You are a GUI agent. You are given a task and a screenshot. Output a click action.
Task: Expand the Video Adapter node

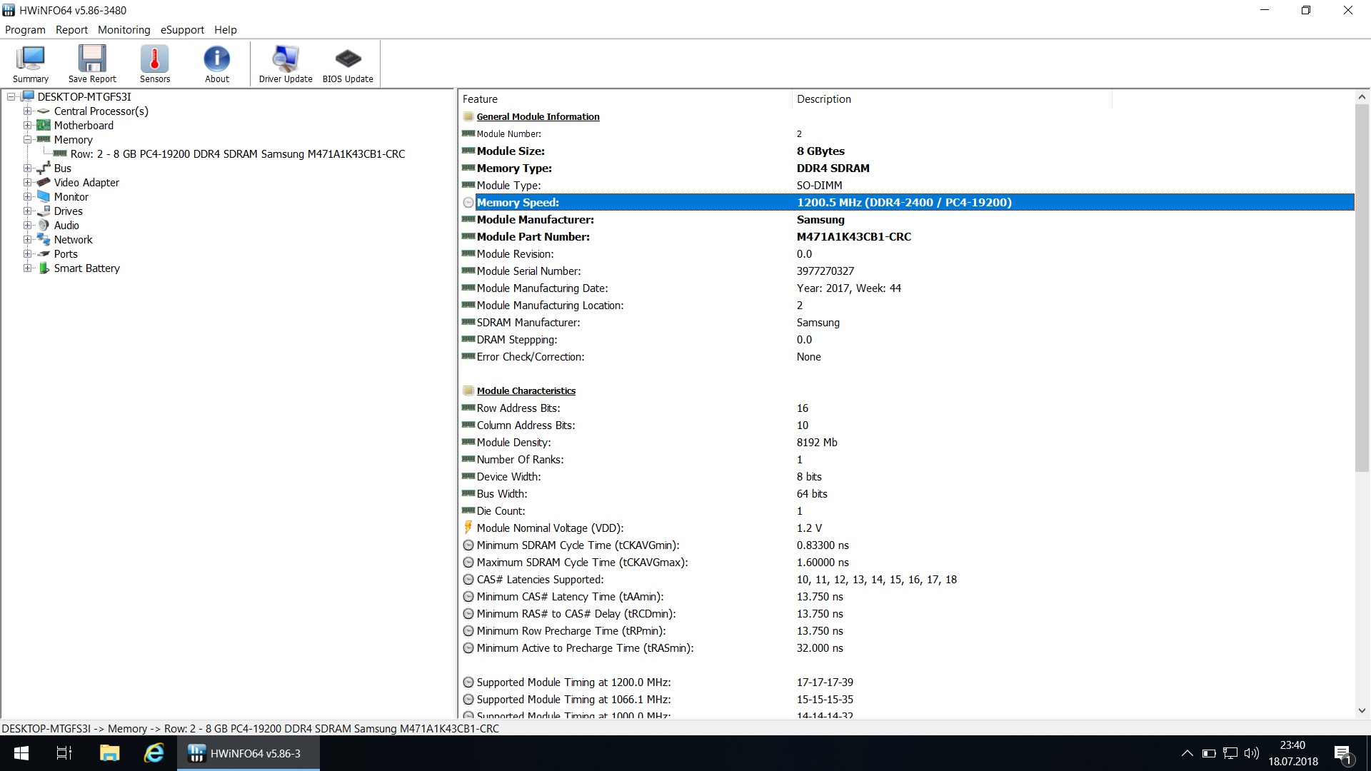27,183
